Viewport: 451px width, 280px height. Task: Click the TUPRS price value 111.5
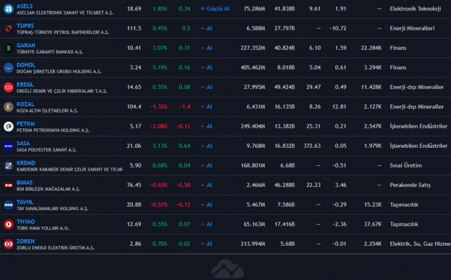pos(134,28)
